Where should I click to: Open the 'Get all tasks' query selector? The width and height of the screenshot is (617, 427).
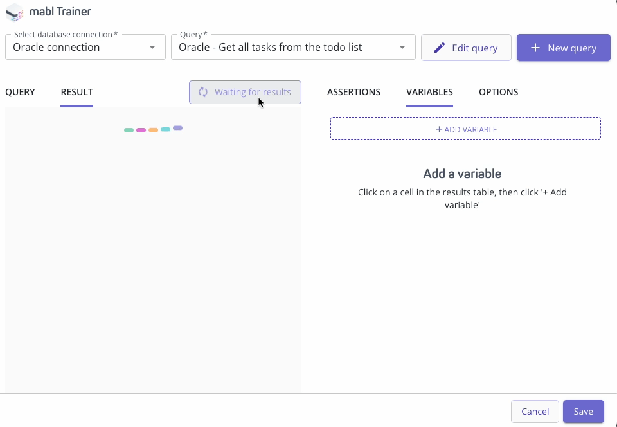tap(270, 48)
